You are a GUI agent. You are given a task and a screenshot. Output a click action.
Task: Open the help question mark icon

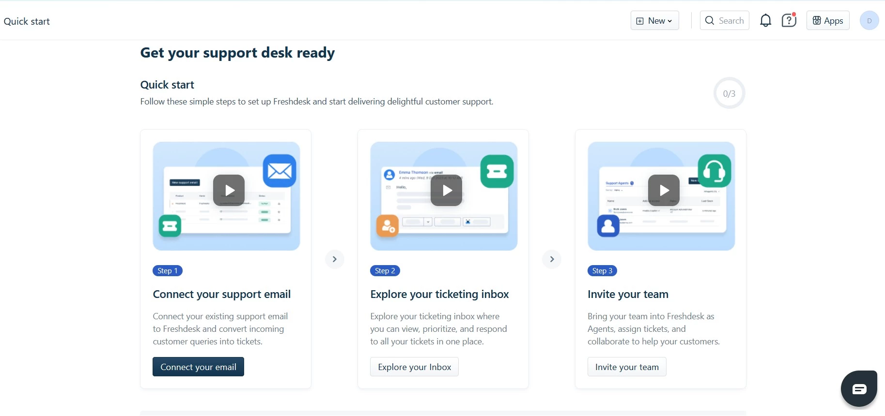(789, 20)
